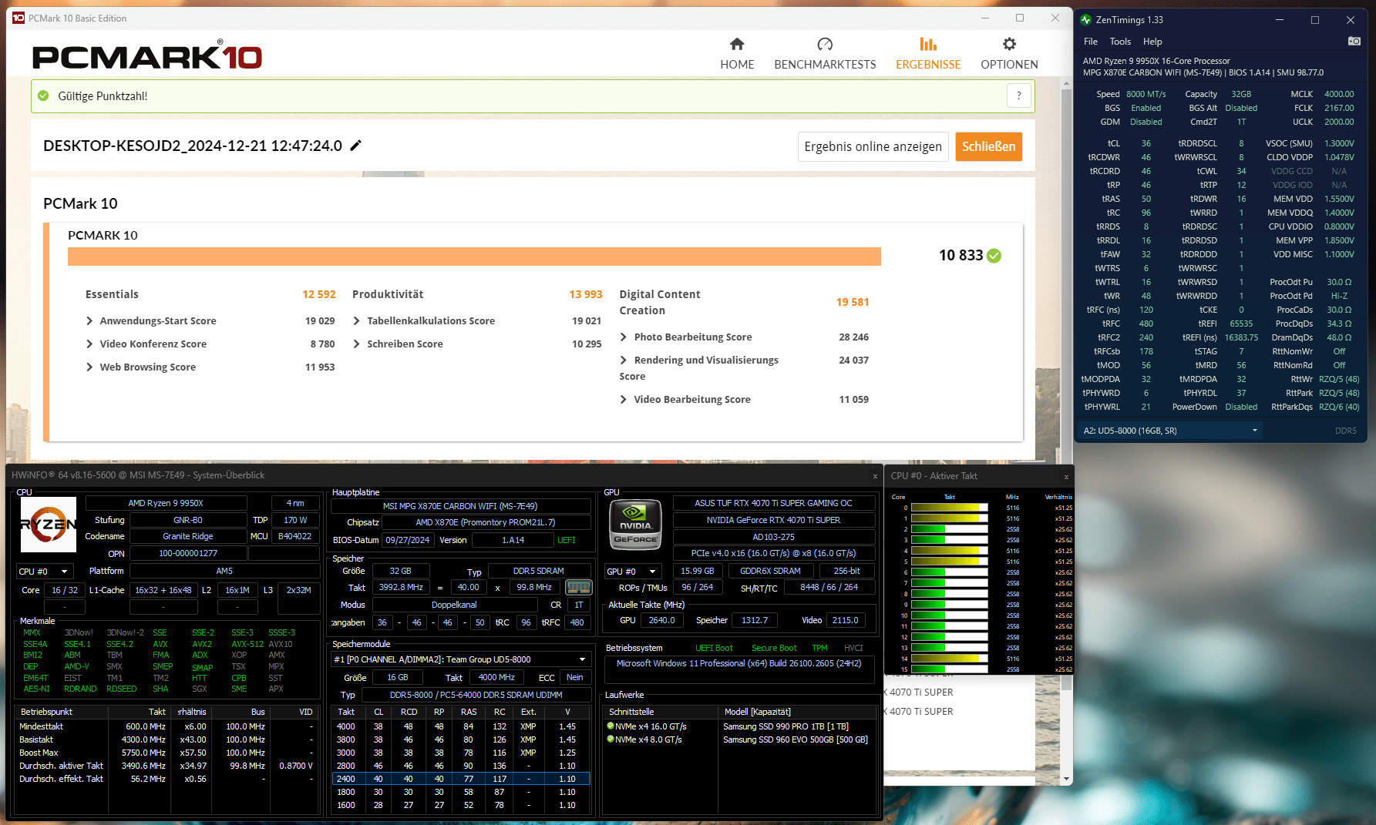This screenshot has height=825, width=1376.
Task: Open ZenTimings File menu
Action: click(x=1091, y=42)
